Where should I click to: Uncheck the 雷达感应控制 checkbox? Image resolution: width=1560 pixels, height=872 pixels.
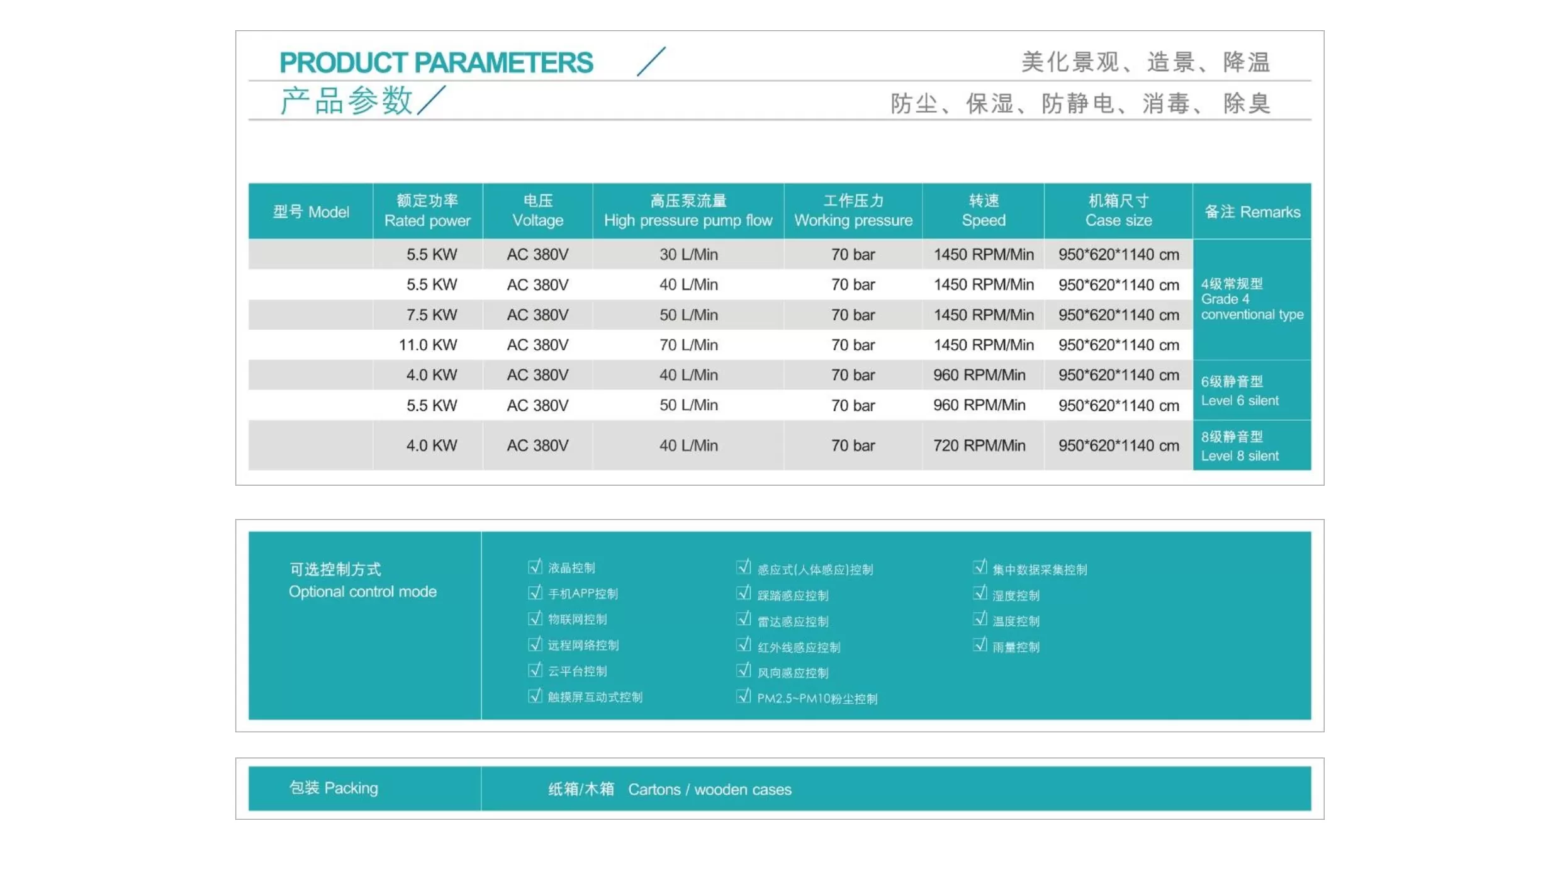click(743, 620)
